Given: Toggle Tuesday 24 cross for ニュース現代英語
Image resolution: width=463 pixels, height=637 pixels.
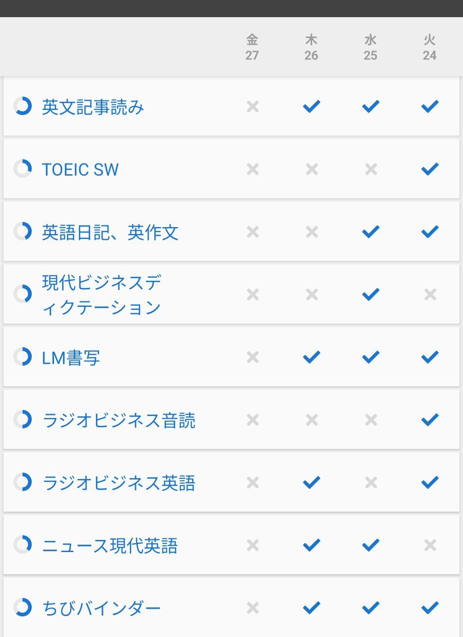Looking at the screenshot, I should tap(430, 545).
